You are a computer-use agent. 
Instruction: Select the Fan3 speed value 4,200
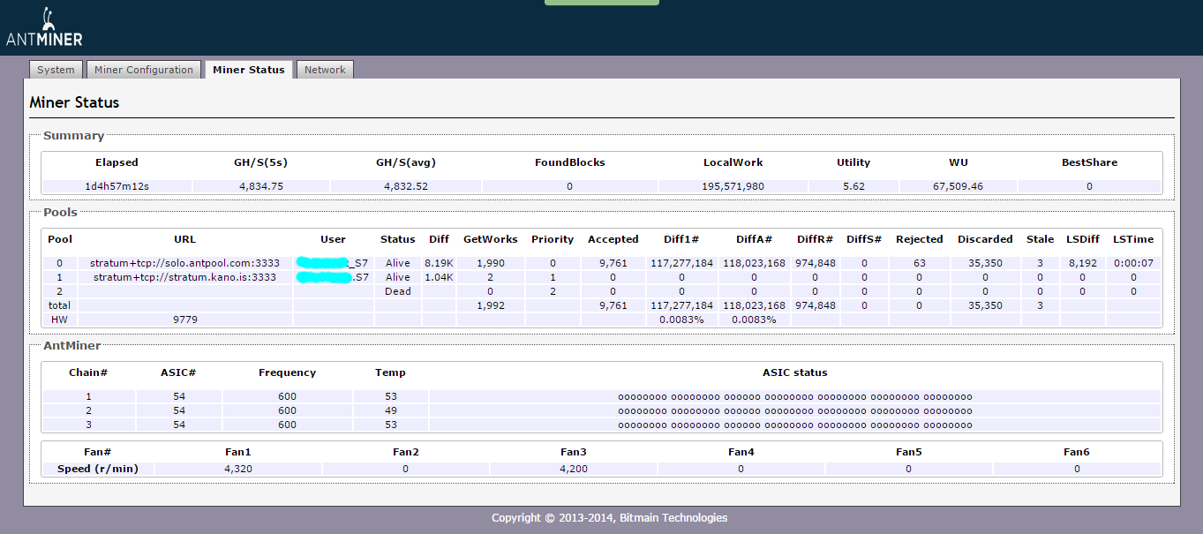tap(573, 469)
